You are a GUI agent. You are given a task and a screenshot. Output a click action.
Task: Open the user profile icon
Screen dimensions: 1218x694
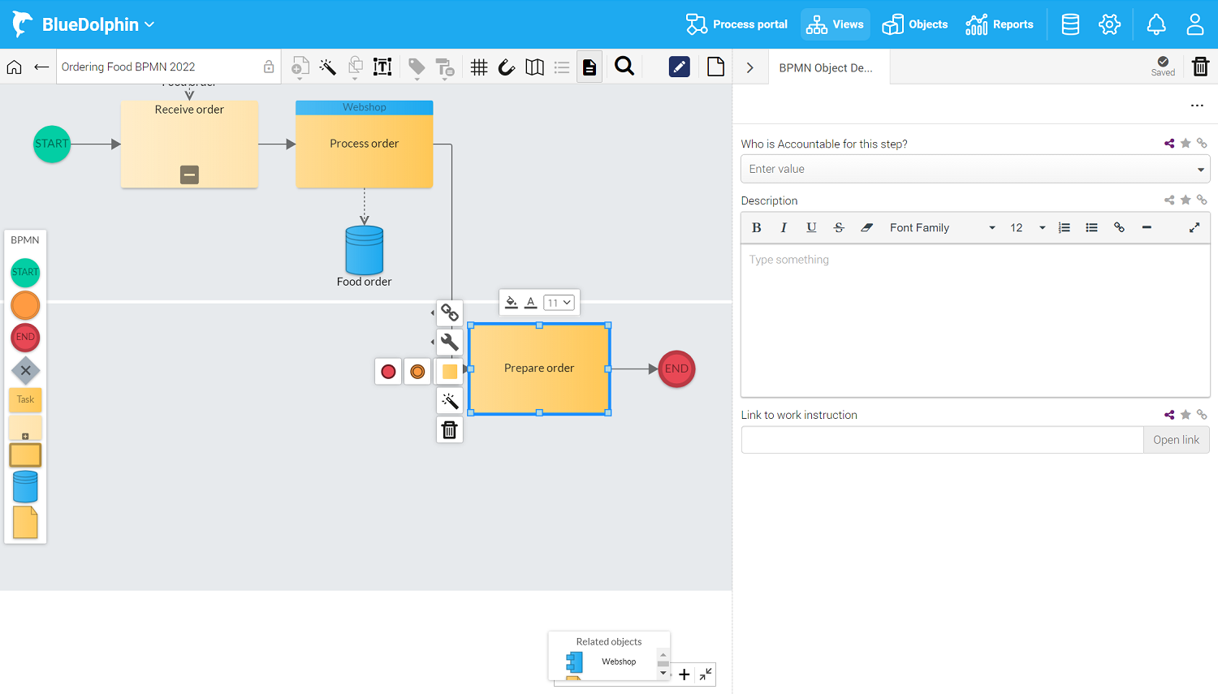[x=1195, y=24]
